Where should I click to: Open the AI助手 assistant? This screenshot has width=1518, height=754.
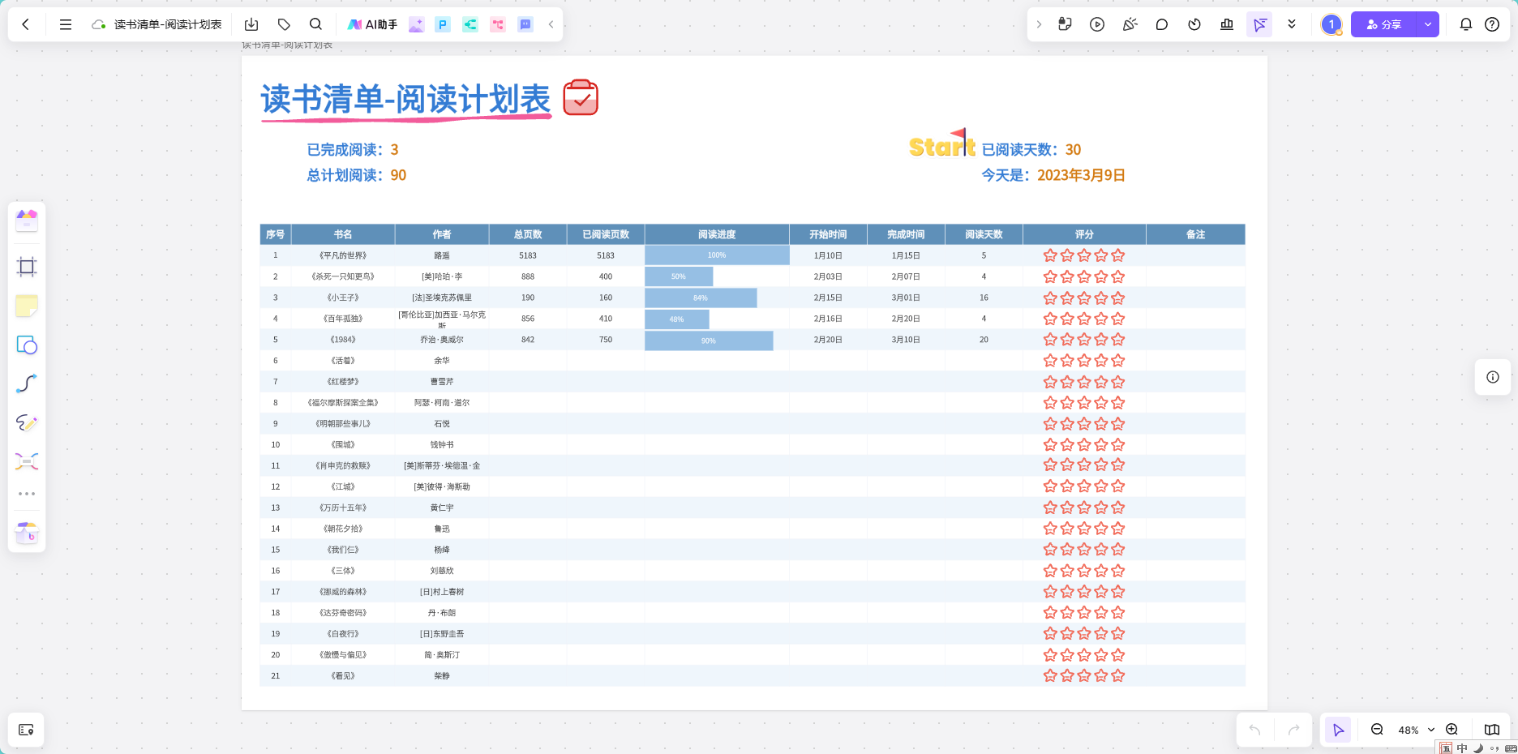coord(373,24)
